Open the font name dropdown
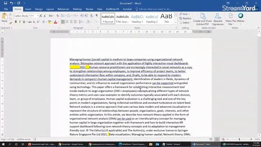261x147 pixels. [29, 16]
